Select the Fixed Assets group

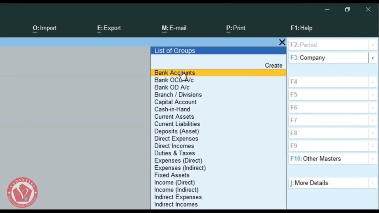click(x=171, y=175)
